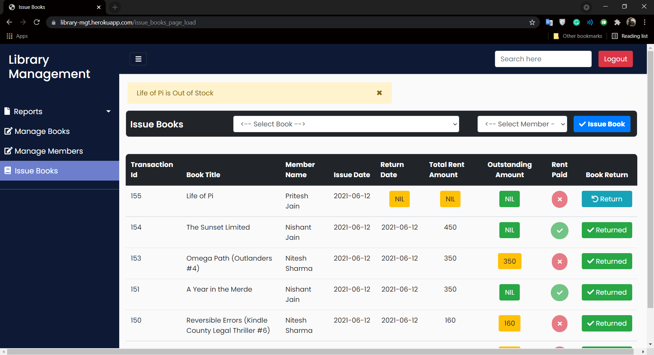Click the hamburger menu icon
This screenshot has height=355, width=654.
click(138, 59)
